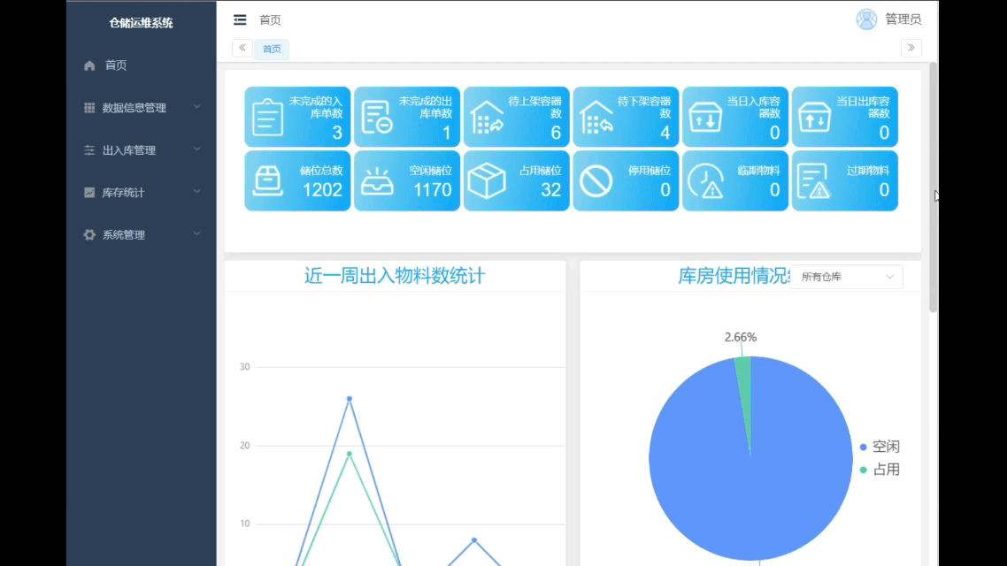Open 库存统计 sidebar menu
Image resolution: width=1007 pixels, height=566 pixels.
click(x=142, y=193)
